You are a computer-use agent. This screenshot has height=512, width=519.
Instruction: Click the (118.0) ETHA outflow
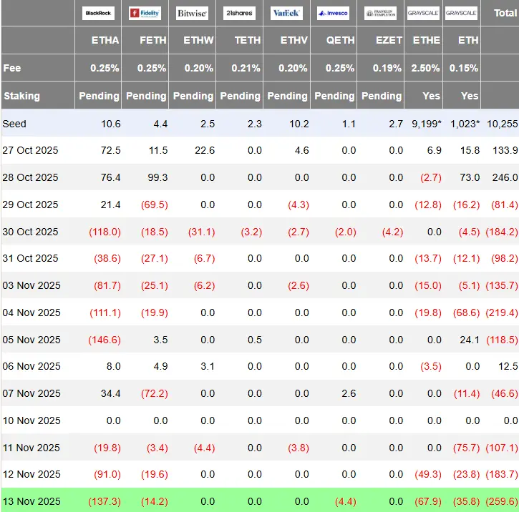click(x=105, y=232)
